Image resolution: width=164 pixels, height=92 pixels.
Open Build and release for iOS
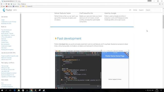pyautogui.click(x=8, y=75)
